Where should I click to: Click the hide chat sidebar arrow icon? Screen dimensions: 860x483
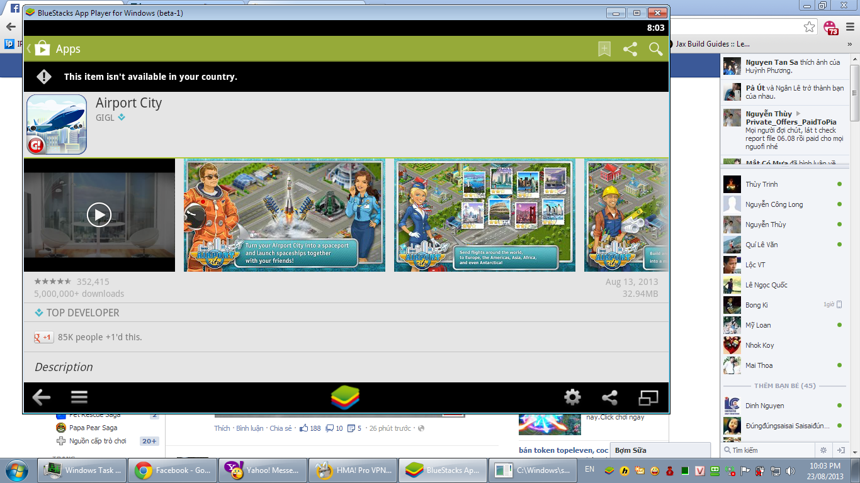click(x=840, y=450)
